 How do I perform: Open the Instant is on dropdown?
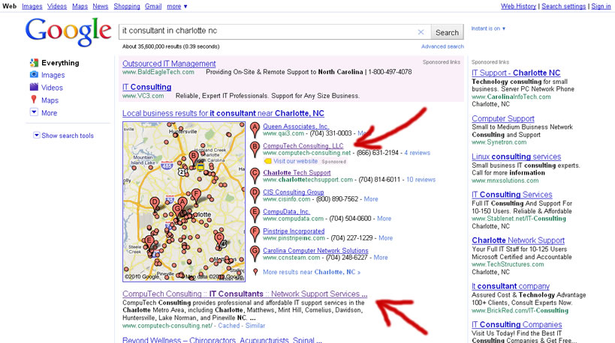point(488,28)
